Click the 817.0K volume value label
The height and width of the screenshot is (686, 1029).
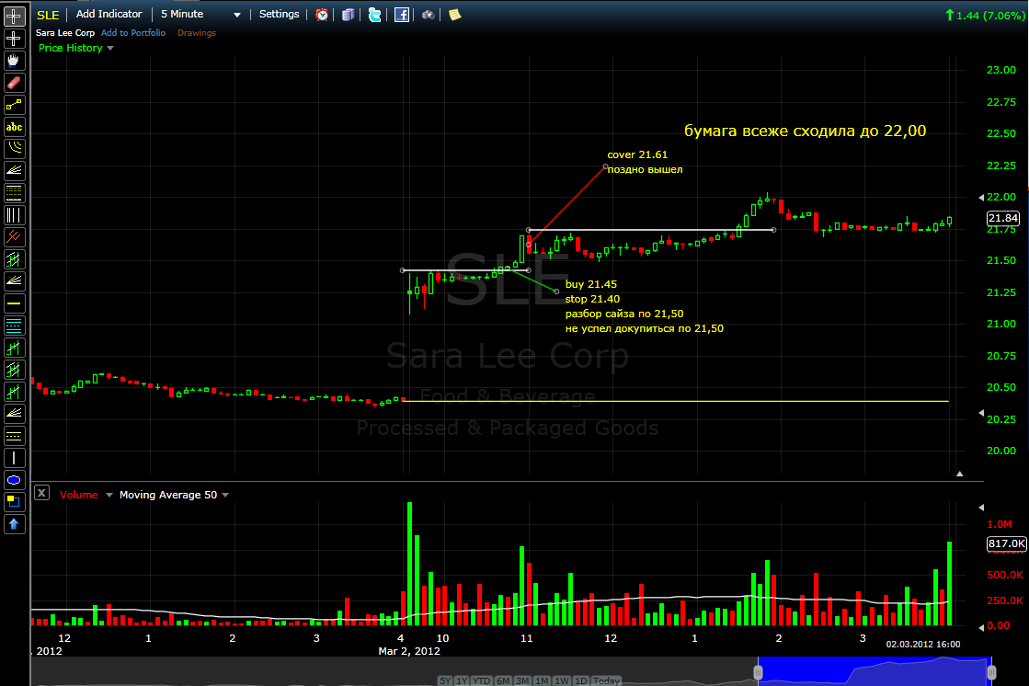(1007, 543)
